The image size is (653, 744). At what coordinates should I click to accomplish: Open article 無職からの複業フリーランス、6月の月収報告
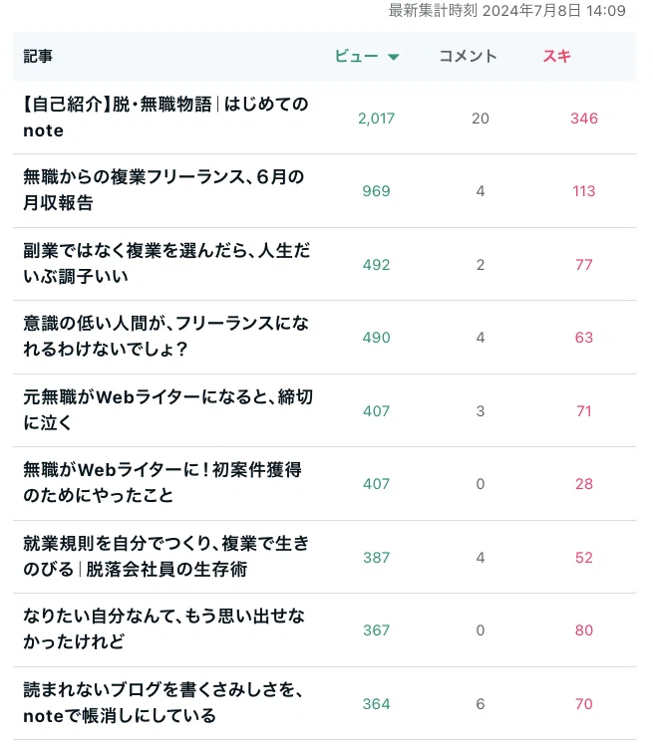point(163,190)
